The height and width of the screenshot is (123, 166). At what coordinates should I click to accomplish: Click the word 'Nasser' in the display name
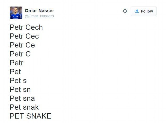[x=46, y=11]
